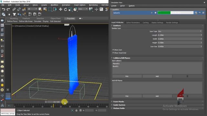
Task: Open Select by Name icon
Action: [x=45, y=9]
